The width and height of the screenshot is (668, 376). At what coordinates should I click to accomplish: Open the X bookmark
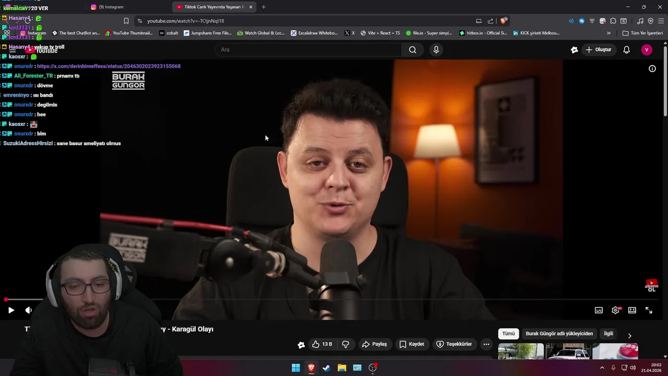pos(350,33)
